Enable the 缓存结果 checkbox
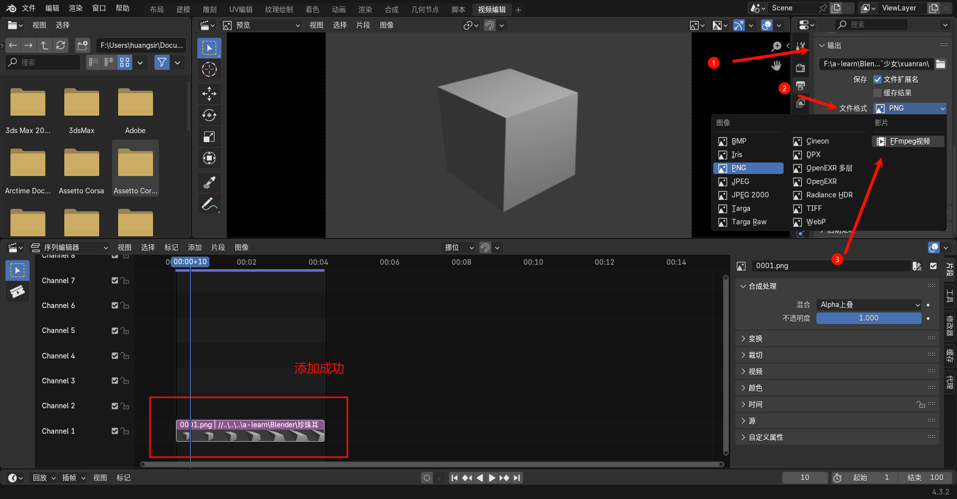Viewport: 957px width, 499px height. point(878,93)
